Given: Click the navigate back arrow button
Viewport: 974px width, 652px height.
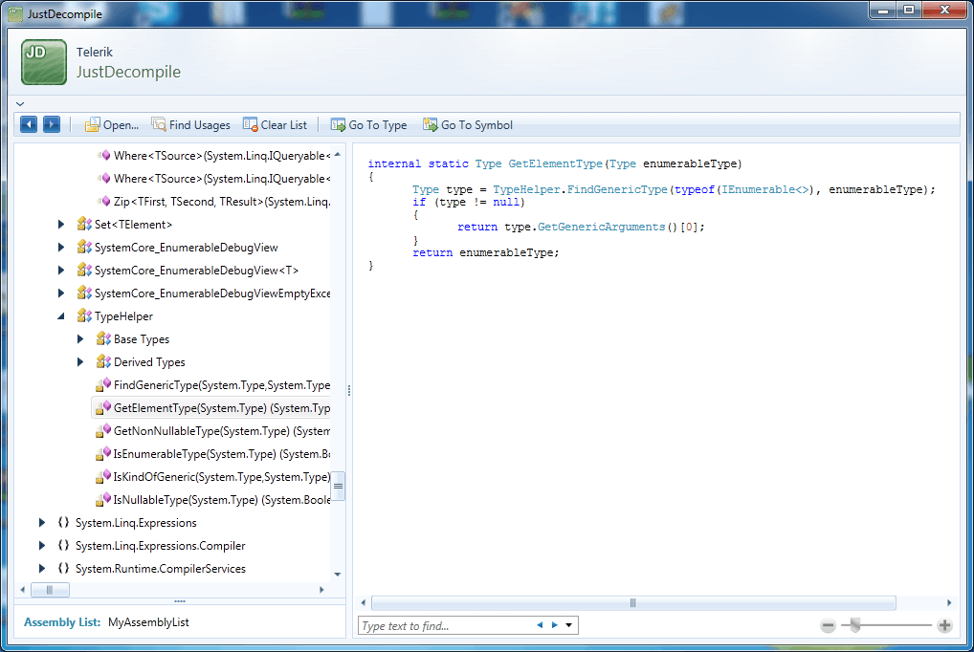Looking at the screenshot, I should [x=29, y=124].
